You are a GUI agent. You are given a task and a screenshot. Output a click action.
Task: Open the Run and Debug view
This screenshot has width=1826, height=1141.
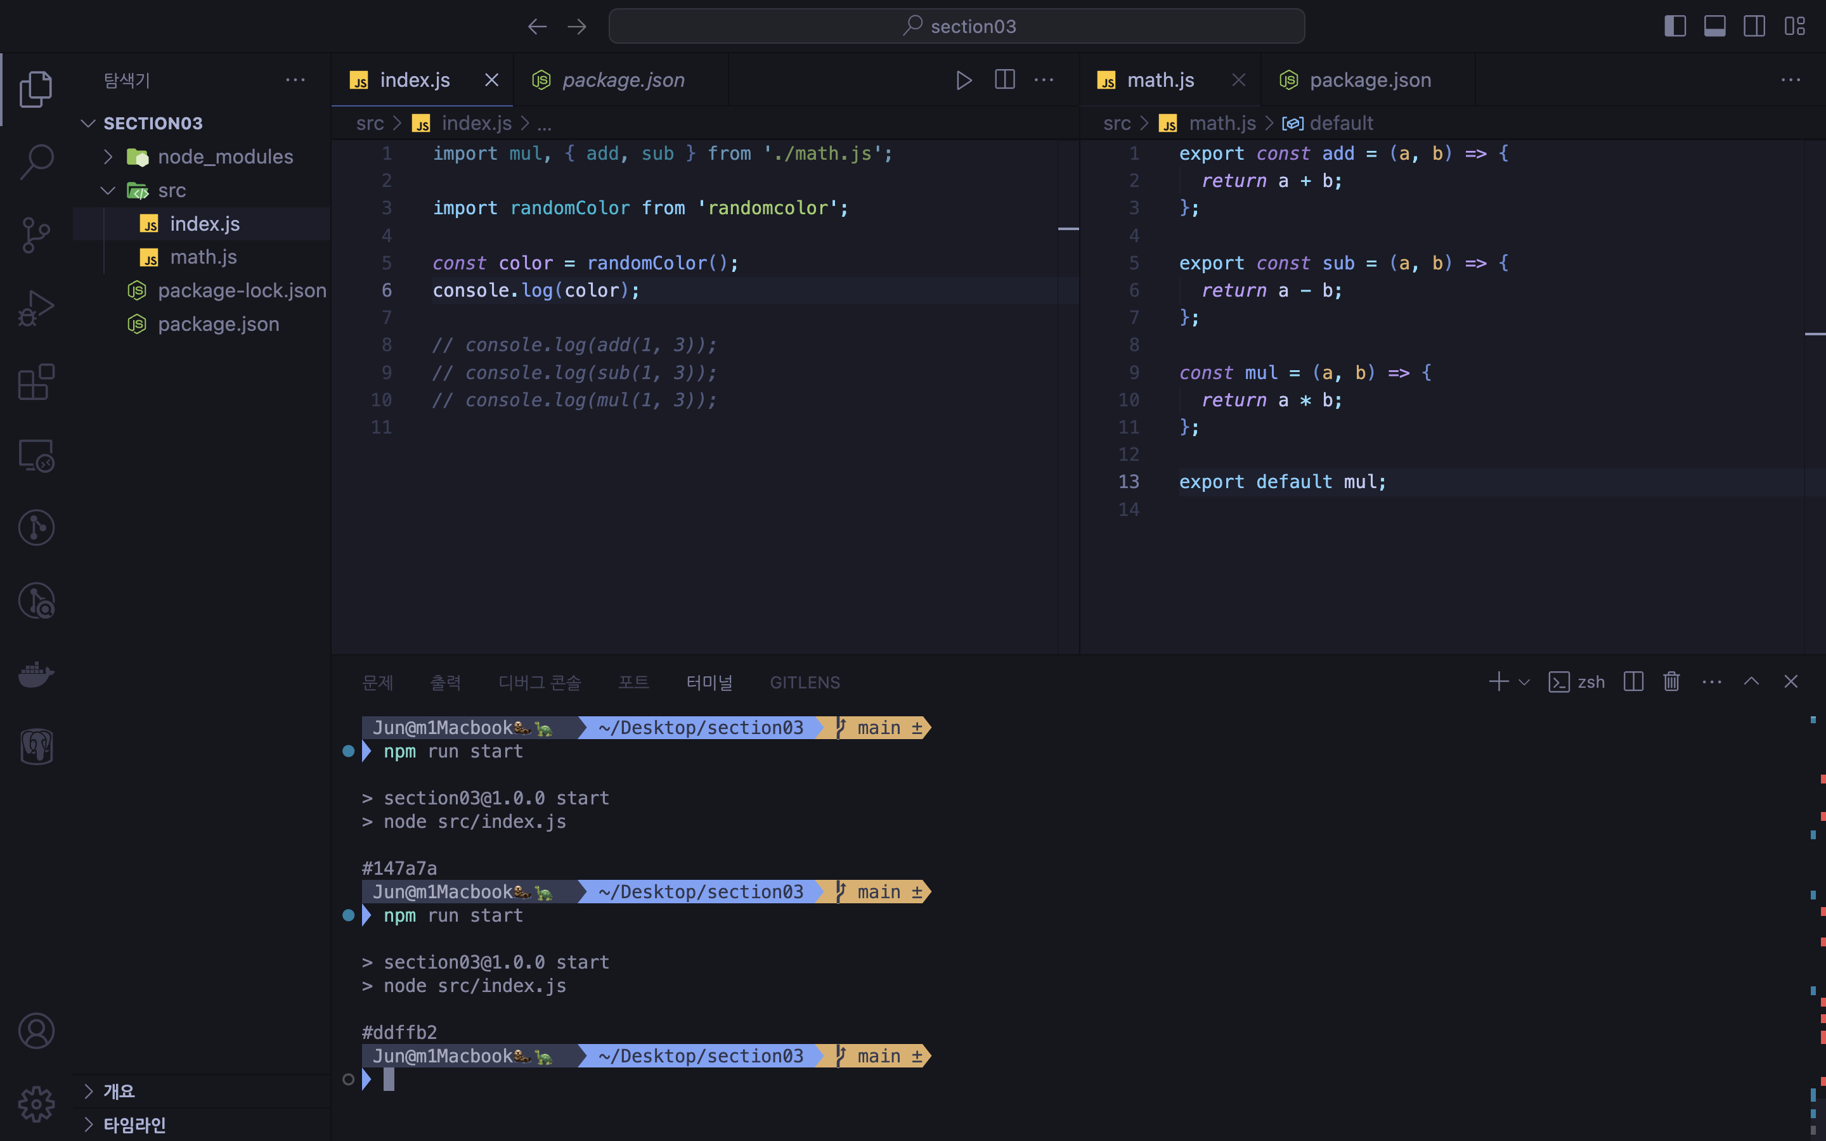click(36, 309)
